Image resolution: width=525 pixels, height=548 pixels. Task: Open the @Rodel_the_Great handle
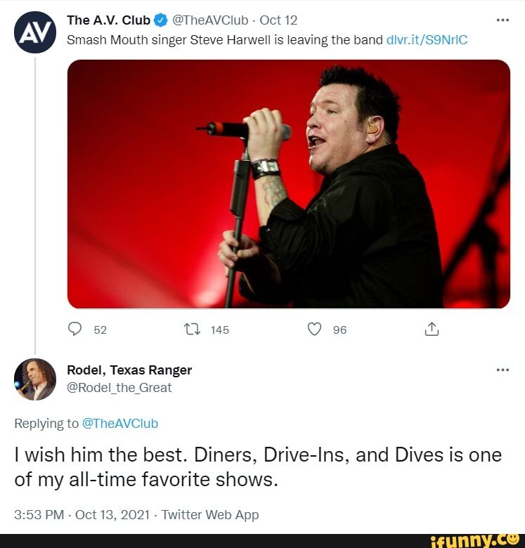coord(119,387)
